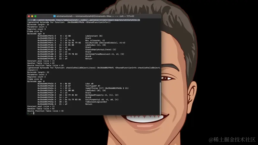Close the terminal window with the red button

pos(29,16)
